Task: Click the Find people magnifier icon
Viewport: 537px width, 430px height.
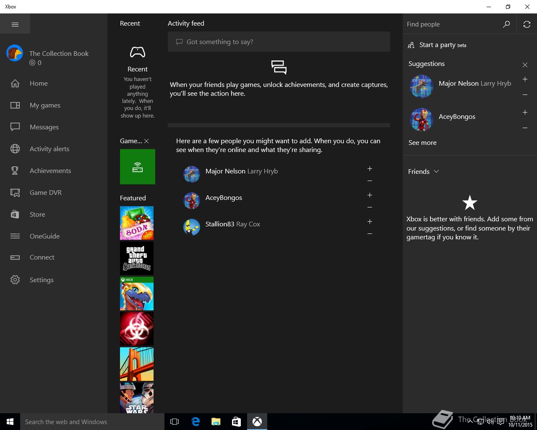Action: 506,24
